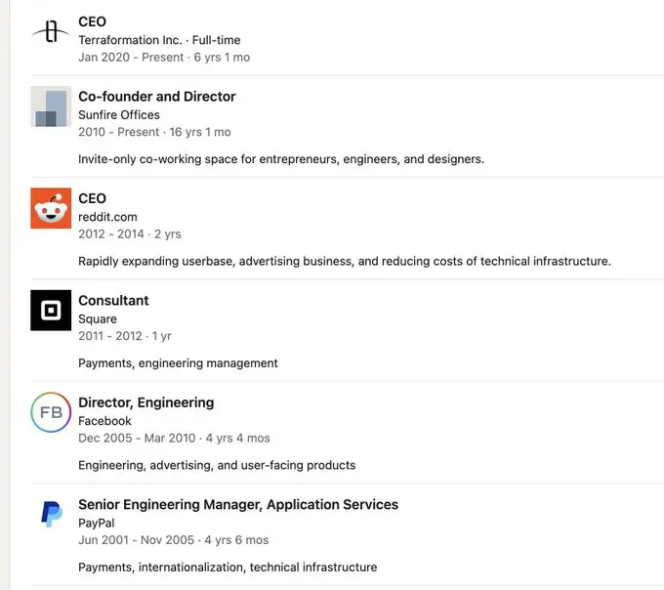Open the CEO title at Terraformation
This screenshot has width=664, height=590.
coord(93,21)
